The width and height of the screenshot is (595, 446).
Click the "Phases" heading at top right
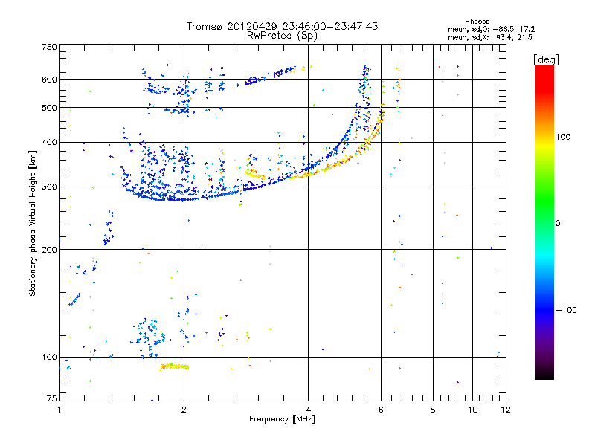click(477, 22)
